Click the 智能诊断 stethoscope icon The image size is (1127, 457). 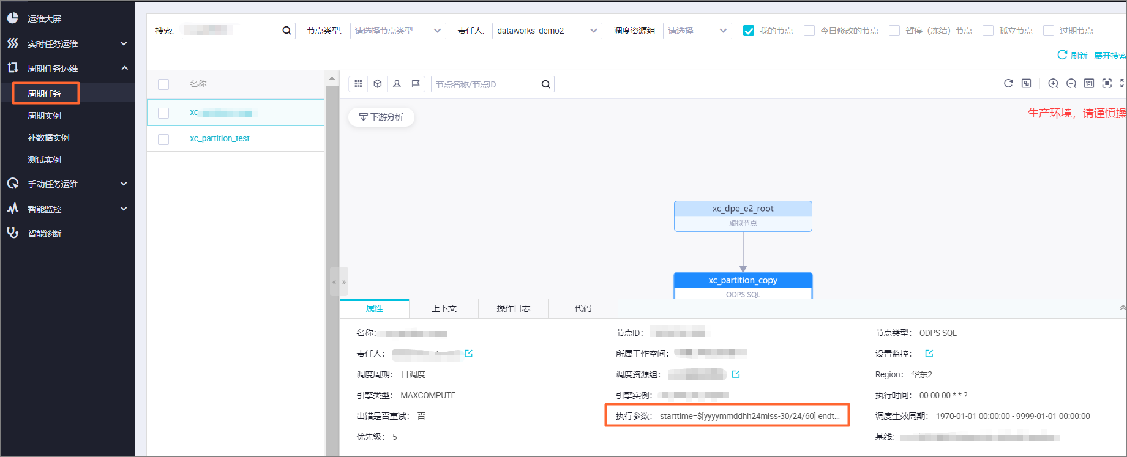click(x=13, y=233)
